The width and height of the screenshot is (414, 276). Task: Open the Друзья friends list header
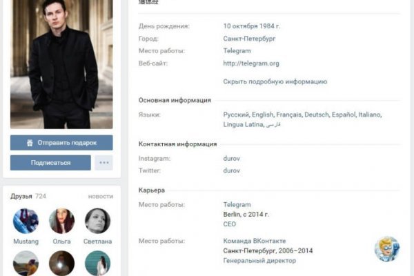click(21, 197)
